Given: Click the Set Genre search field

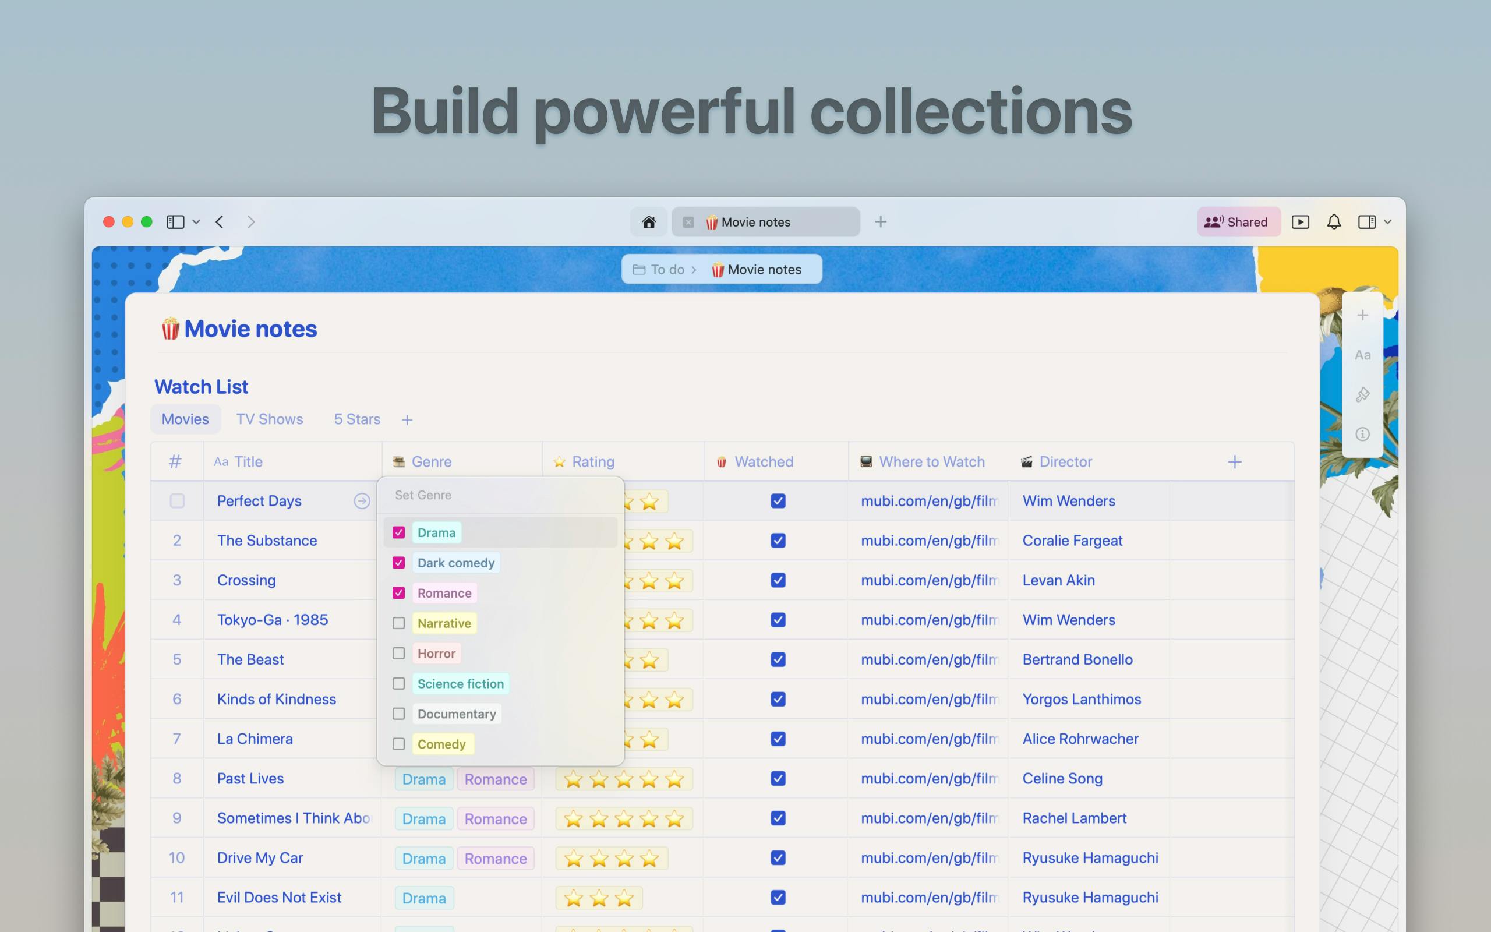Looking at the screenshot, I should 500,495.
